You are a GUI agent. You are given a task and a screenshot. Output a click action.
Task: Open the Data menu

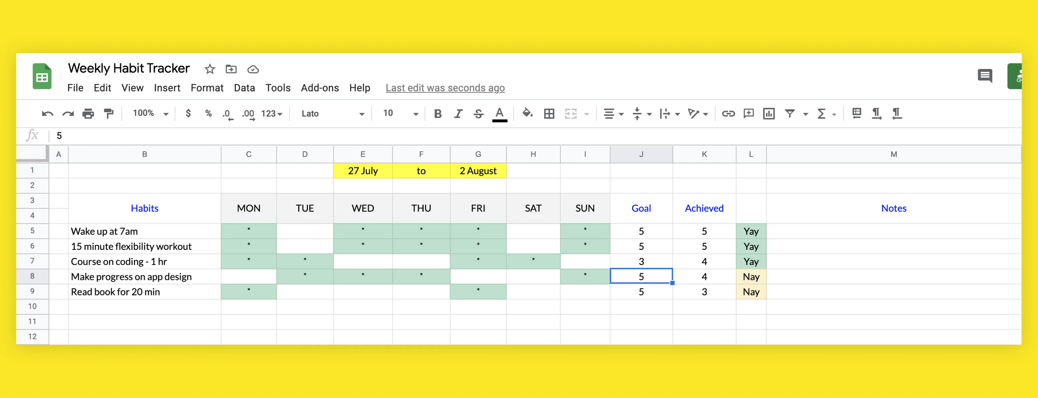(x=244, y=88)
